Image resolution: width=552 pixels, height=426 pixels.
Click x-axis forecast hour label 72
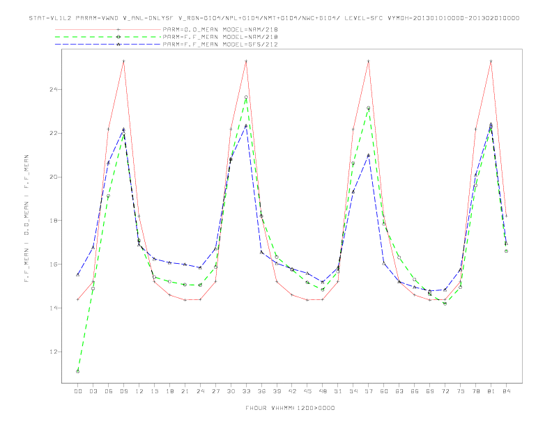point(445,391)
